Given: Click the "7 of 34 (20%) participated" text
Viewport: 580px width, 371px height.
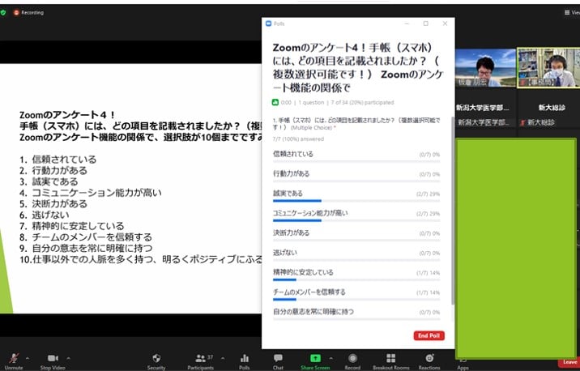Looking at the screenshot, I should tap(362, 102).
